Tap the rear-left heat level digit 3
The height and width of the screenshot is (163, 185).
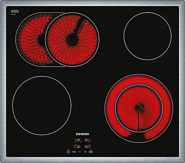(75, 141)
